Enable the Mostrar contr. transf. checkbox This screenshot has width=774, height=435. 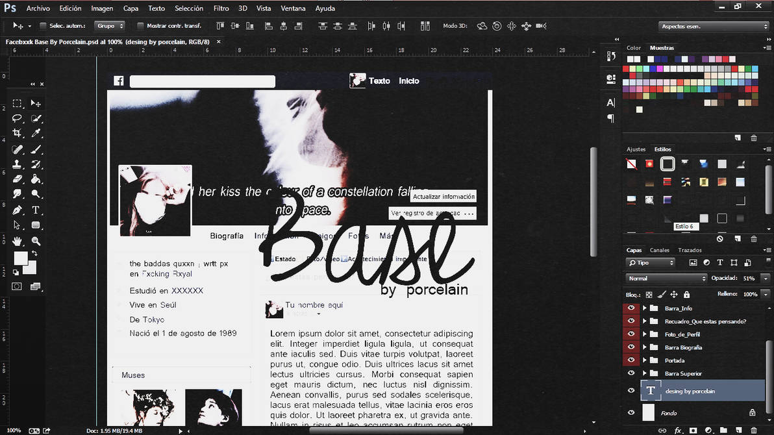click(x=141, y=26)
